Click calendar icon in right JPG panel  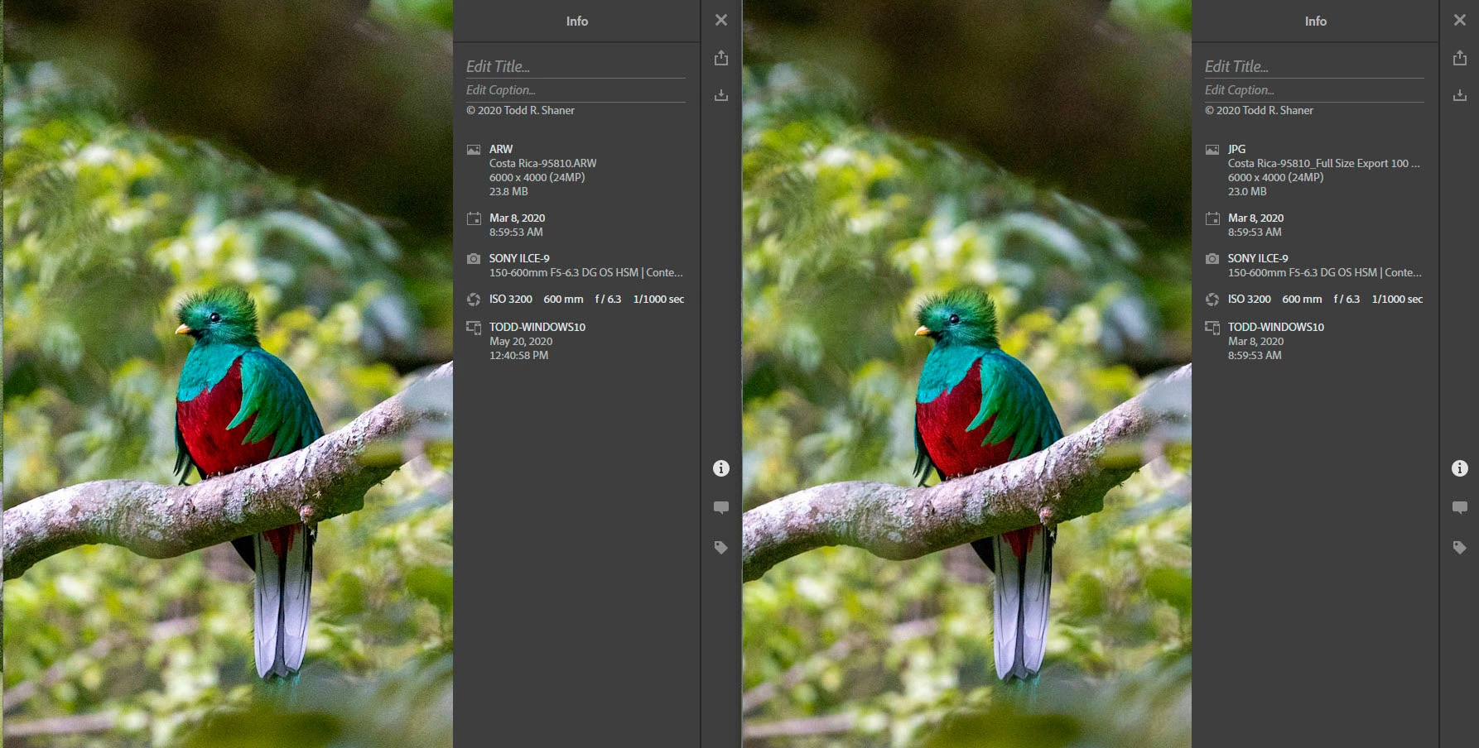1212,218
